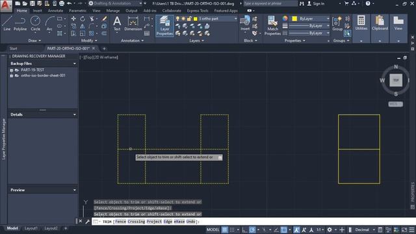Click the Stretch tool icon
The image size is (416, 234).
(x=73, y=33)
